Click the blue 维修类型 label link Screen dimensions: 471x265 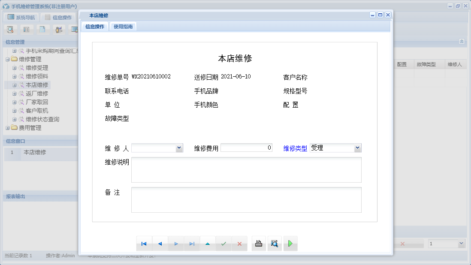(295, 148)
